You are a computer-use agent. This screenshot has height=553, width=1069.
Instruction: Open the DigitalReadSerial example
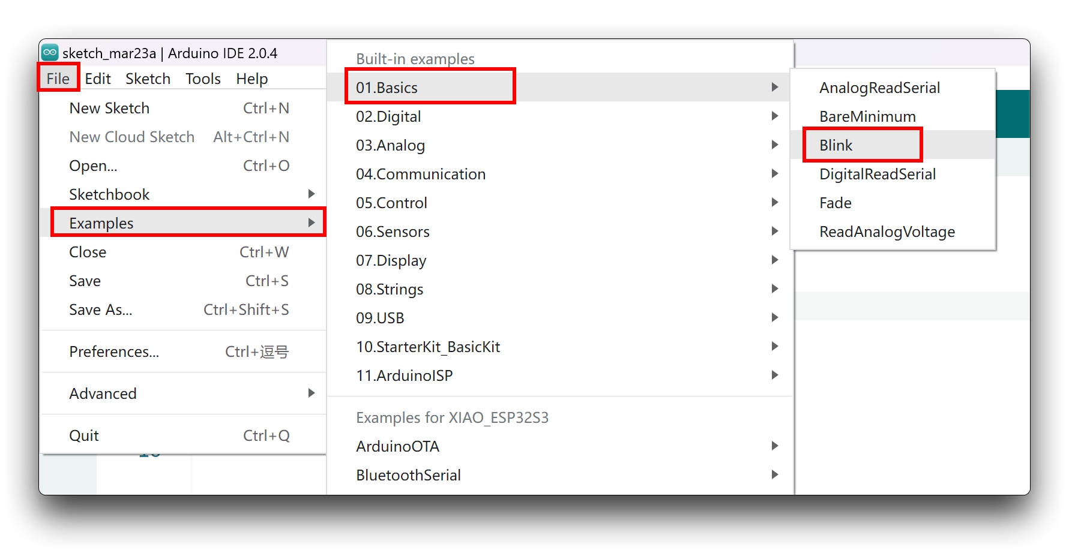(893, 174)
